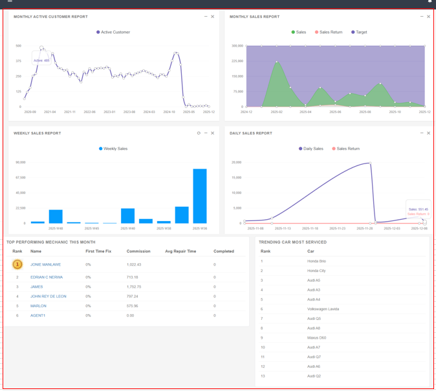
Task: Click the notification bell icon
Action: [x=430, y=2]
